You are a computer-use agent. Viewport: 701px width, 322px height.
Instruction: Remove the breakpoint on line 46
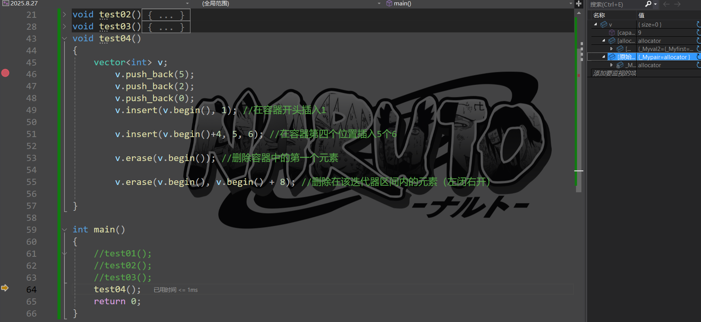click(x=5, y=73)
